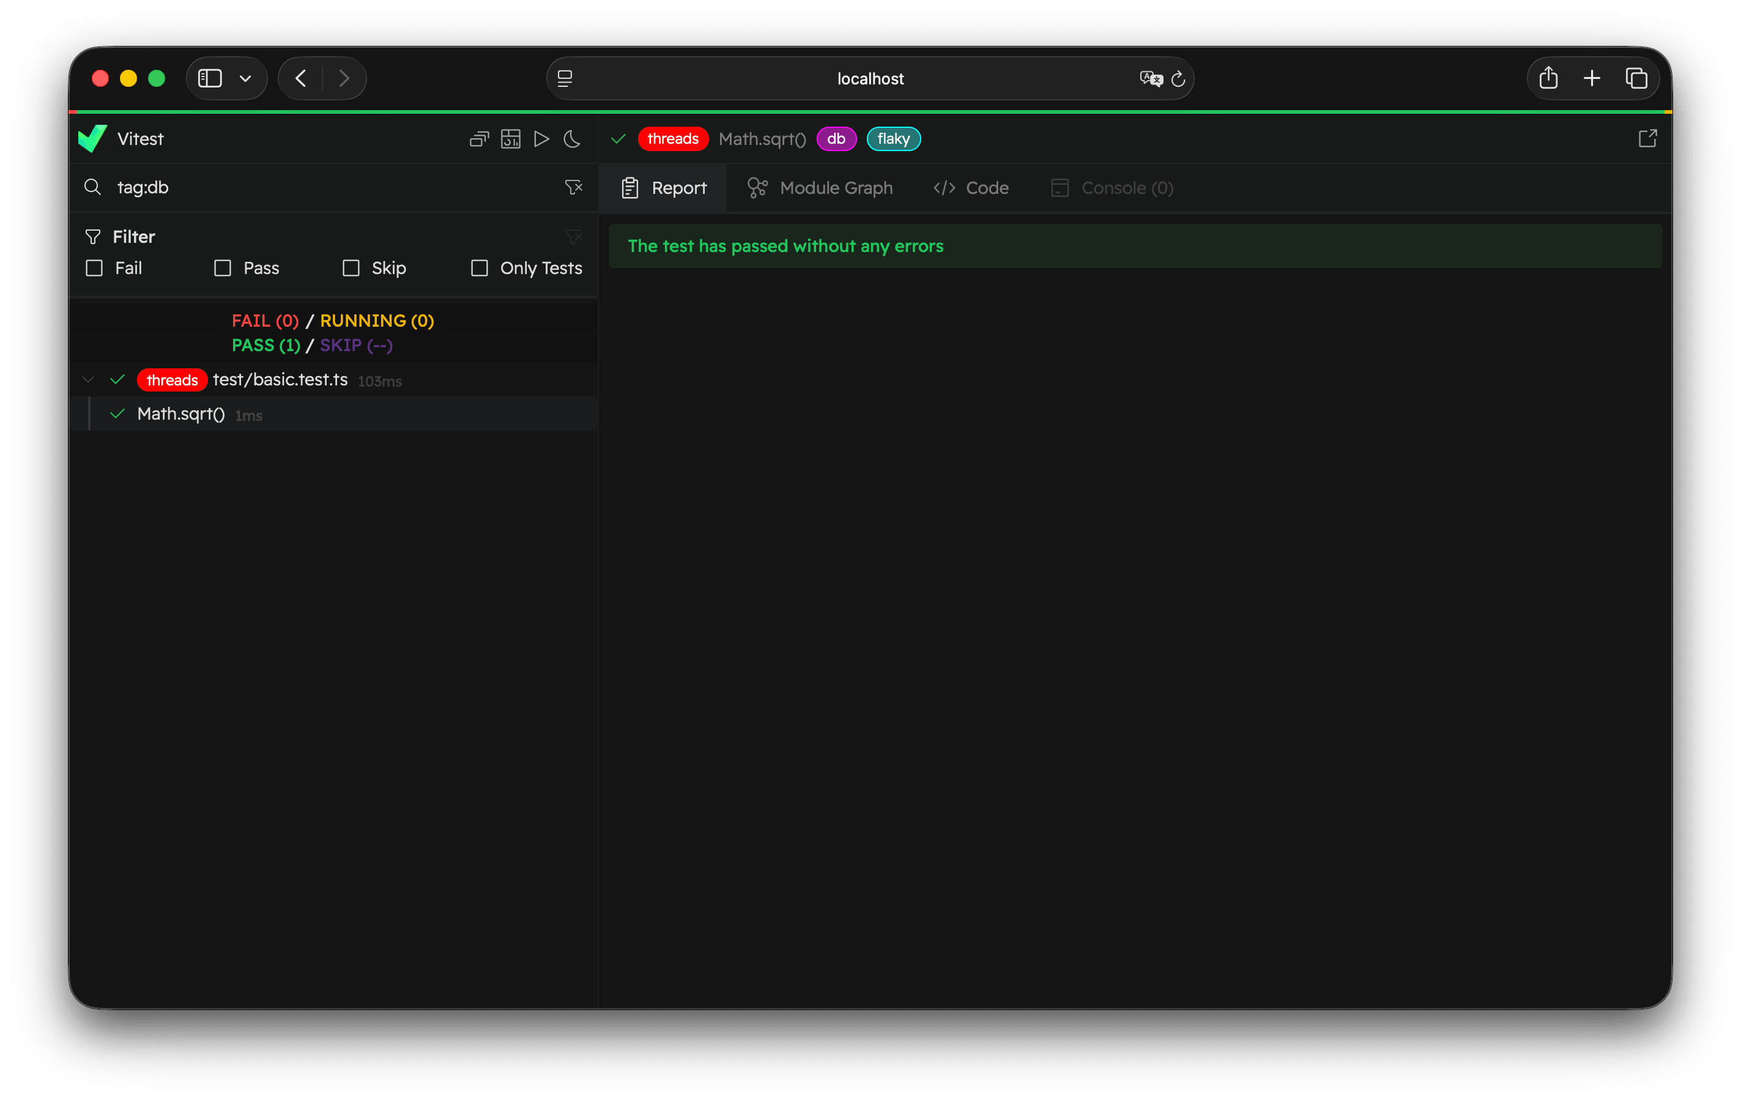Viewport: 1741px width, 1100px height.
Task: Open the Code tab
Action: (x=970, y=187)
